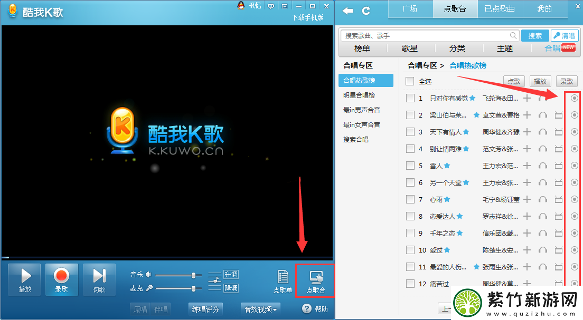Click the 练唱评分 button
The height and width of the screenshot is (320, 583).
pyautogui.click(x=205, y=309)
